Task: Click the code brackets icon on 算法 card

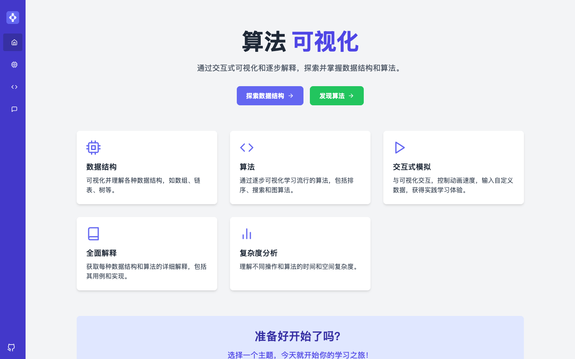Action: click(x=247, y=148)
